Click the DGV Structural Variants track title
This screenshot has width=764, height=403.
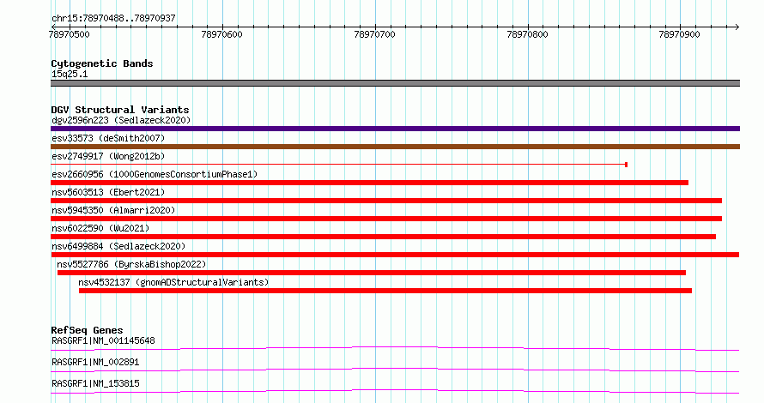pos(120,110)
